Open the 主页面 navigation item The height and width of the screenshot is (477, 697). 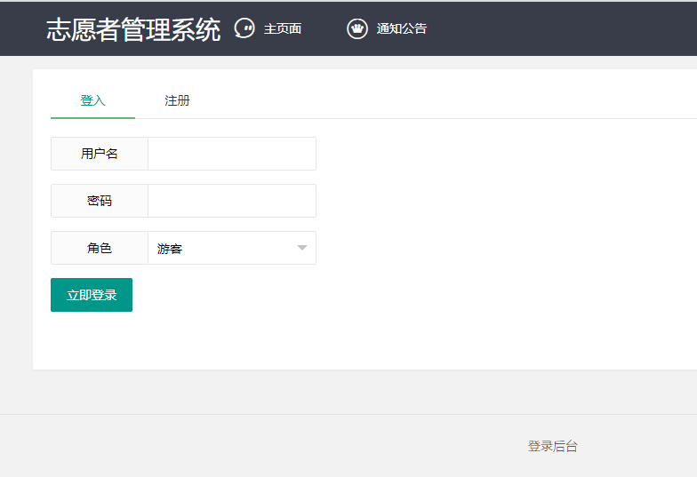click(x=283, y=28)
